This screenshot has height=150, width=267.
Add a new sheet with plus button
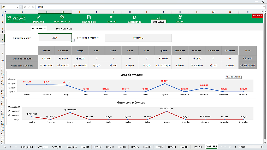point(230,147)
